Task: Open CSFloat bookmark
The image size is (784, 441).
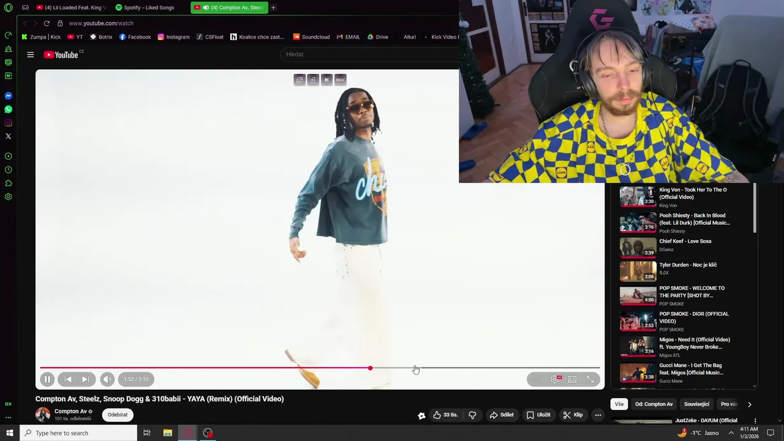Action: click(x=210, y=37)
